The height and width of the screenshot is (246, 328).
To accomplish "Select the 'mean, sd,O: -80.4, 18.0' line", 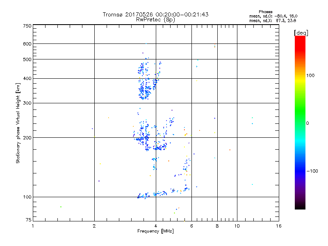I will [x=273, y=16].
